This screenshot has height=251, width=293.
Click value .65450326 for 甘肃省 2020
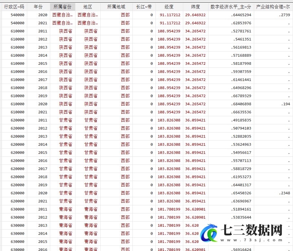[x=241, y=193]
